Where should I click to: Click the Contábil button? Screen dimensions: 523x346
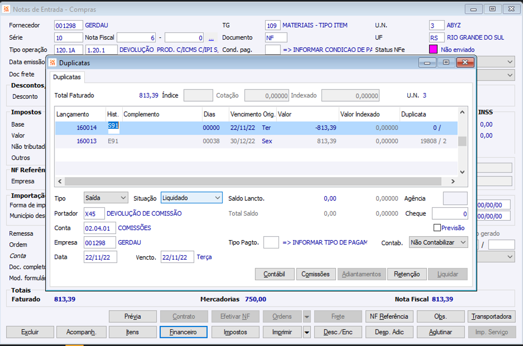pyautogui.click(x=274, y=275)
